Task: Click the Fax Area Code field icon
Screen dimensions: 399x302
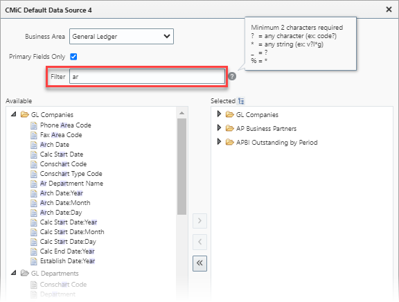Action: (x=33, y=135)
